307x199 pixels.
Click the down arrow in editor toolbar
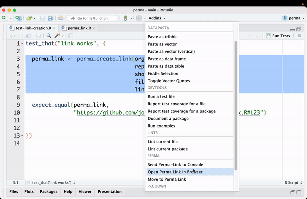(258, 36)
